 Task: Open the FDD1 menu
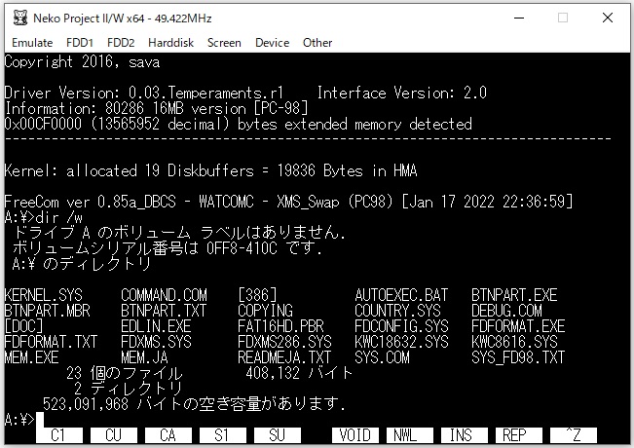coord(80,43)
